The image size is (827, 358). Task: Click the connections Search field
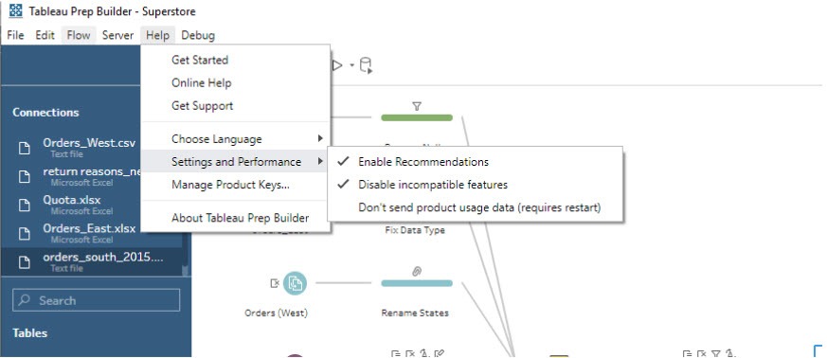pyautogui.click(x=96, y=300)
